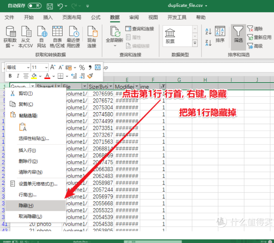Toggle Italic in the mini toolbar
The image size is (274, 243).
pyautogui.click(x=18, y=76)
